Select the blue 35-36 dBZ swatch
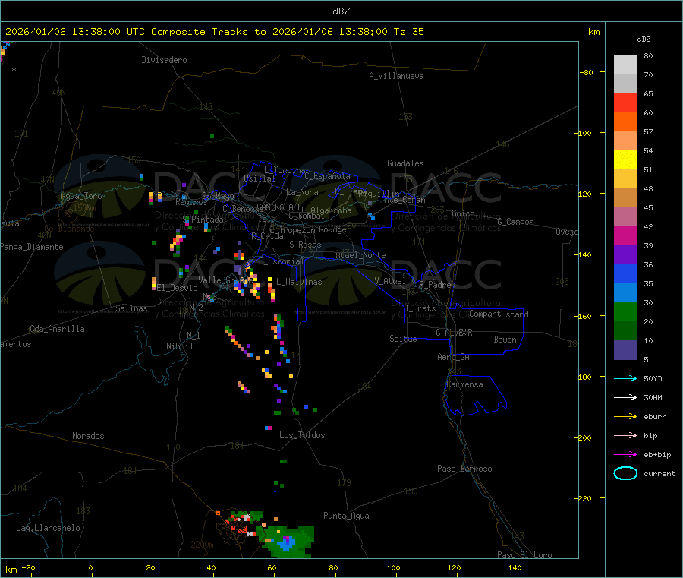The width and height of the screenshot is (683, 578). pos(625,273)
